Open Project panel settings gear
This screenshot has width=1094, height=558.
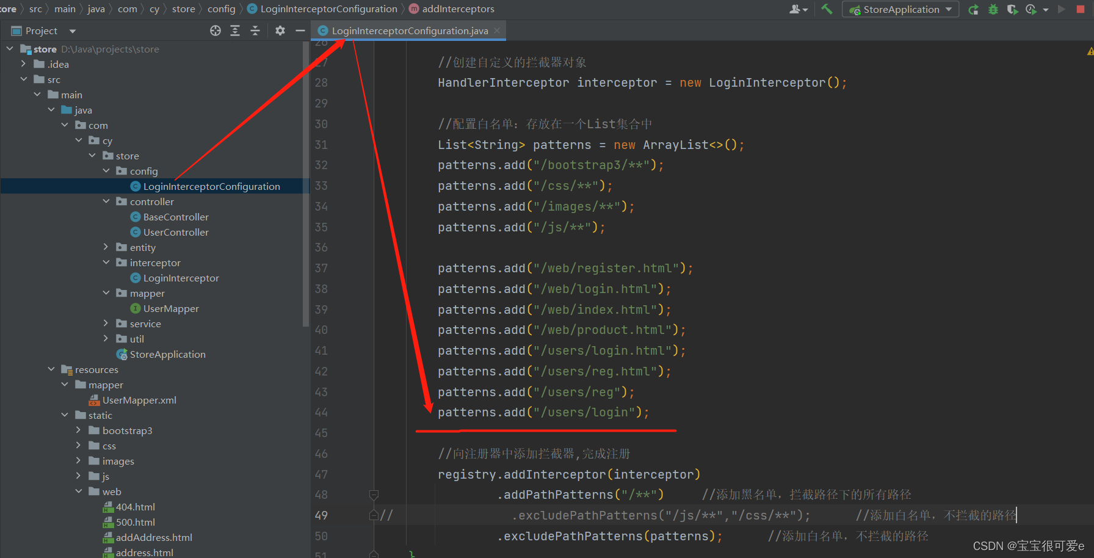click(280, 31)
